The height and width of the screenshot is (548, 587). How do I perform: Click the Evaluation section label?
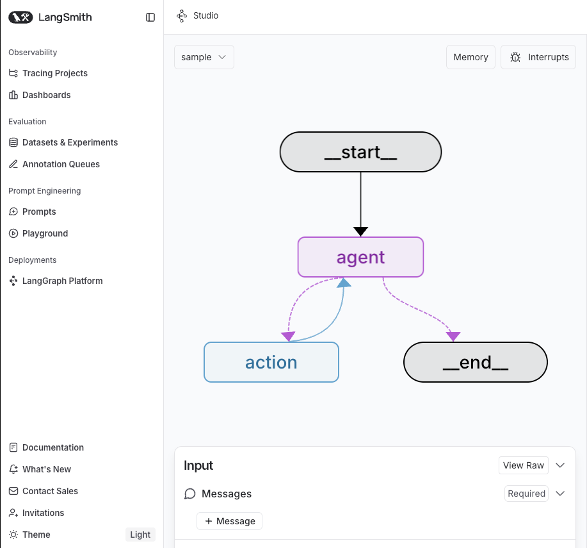28,121
